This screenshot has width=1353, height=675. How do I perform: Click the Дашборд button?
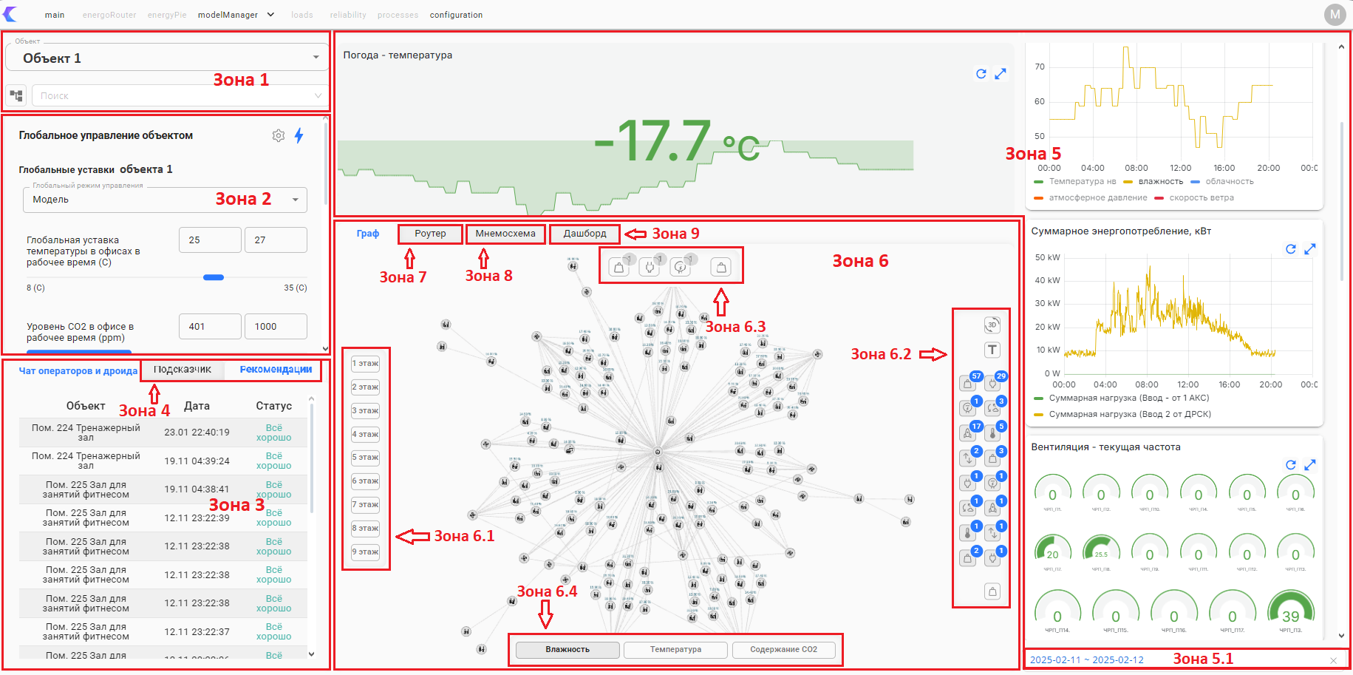[x=585, y=234]
